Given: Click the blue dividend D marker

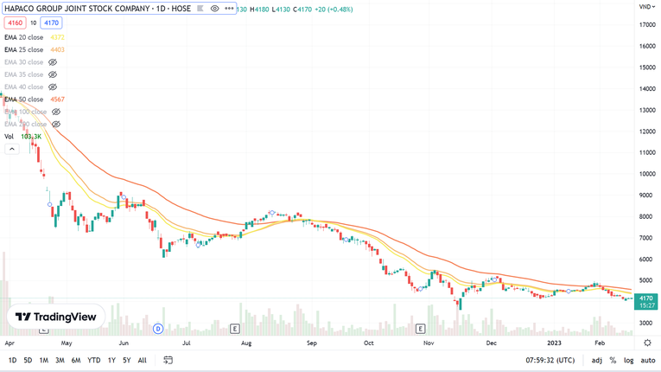Looking at the screenshot, I should tap(158, 329).
